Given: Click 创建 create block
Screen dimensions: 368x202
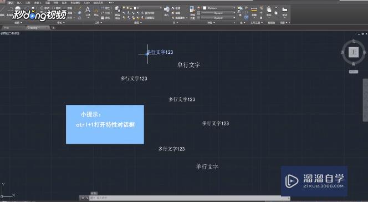Looking at the screenshot, I should coord(176,8).
